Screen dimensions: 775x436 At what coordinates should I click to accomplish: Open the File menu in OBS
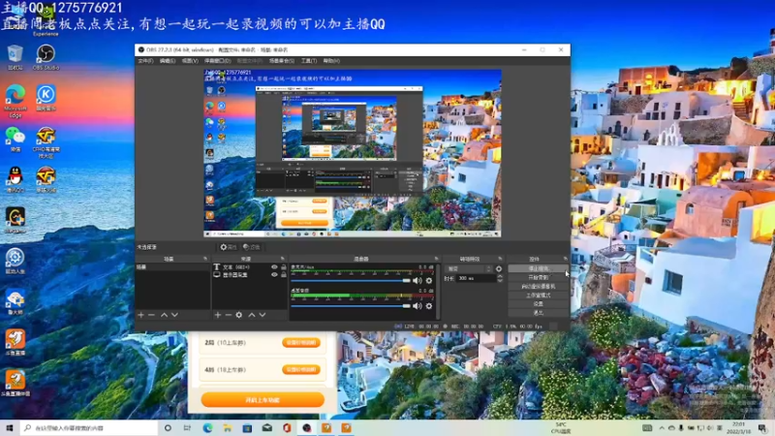145,61
